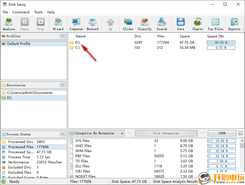Open the Classify tool

pyautogui.click(x=144, y=24)
